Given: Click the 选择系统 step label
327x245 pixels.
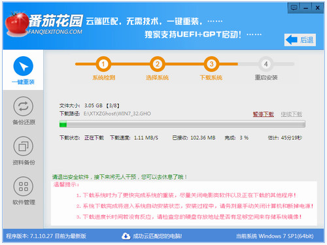Looking at the screenshot, I should coord(157,78).
